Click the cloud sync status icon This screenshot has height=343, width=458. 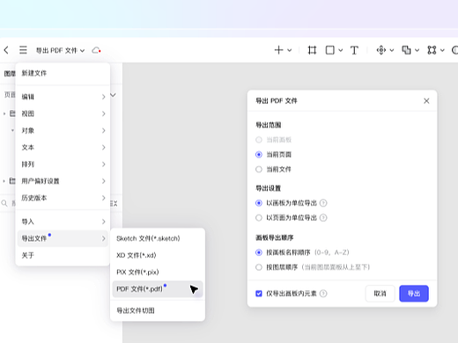(x=96, y=50)
